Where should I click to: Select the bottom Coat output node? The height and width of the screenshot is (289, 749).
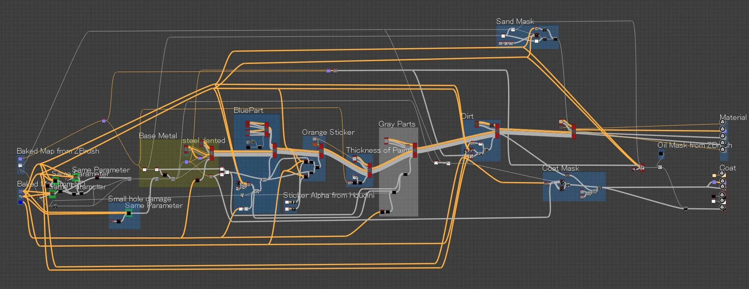pyautogui.click(x=722, y=207)
